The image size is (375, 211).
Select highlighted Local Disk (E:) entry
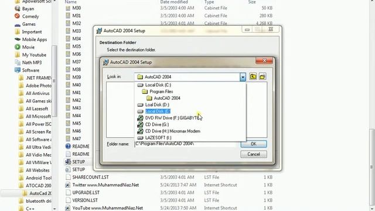[158, 111]
